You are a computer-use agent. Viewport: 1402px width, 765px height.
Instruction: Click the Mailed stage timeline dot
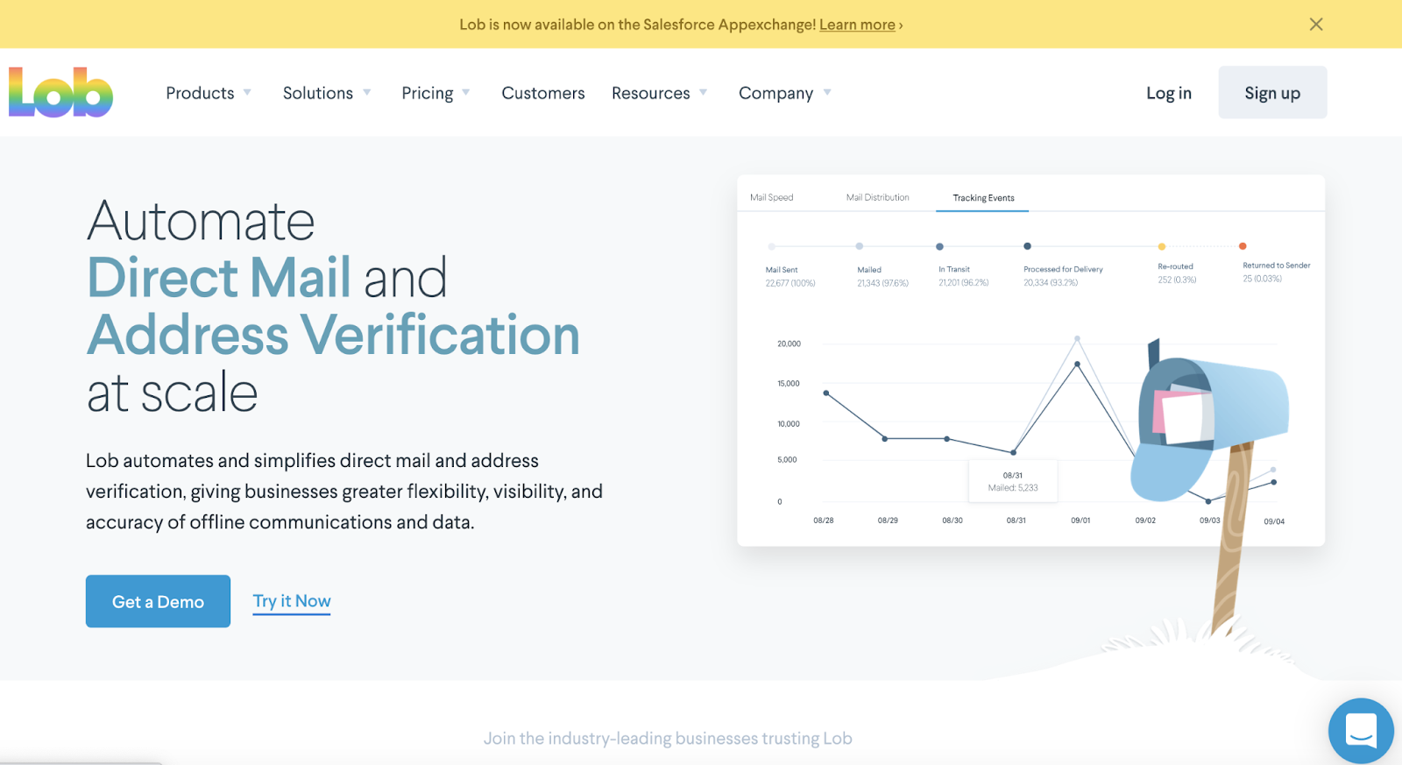pos(860,246)
